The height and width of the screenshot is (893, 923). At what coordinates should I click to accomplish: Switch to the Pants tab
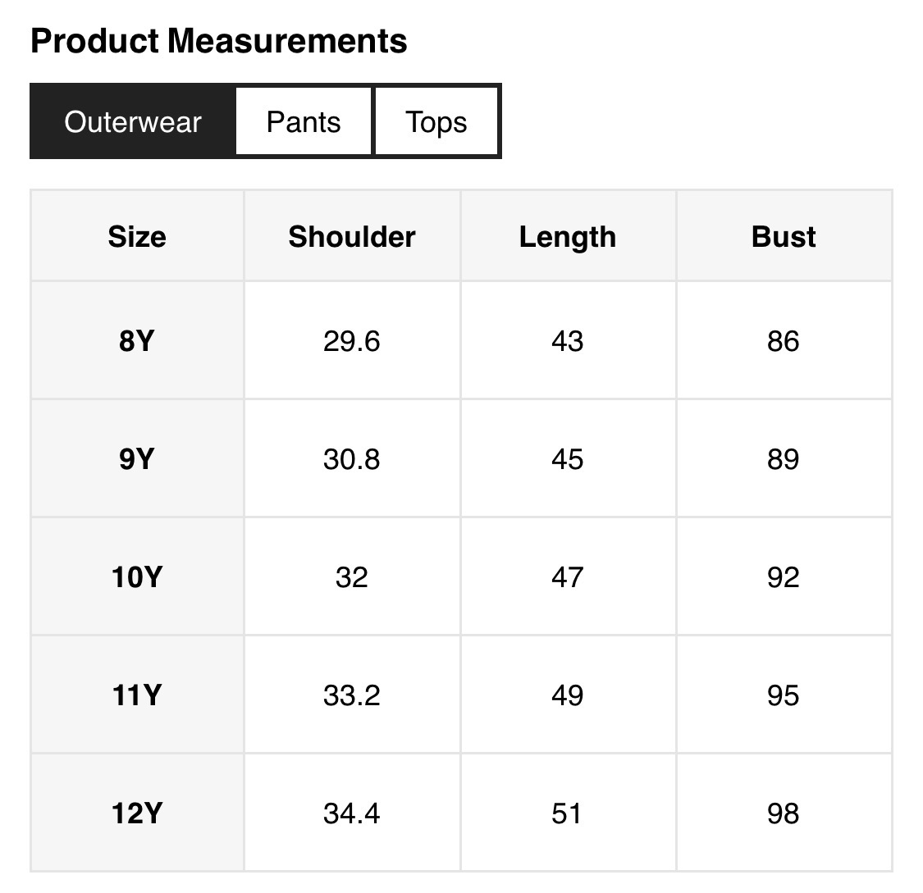click(304, 122)
